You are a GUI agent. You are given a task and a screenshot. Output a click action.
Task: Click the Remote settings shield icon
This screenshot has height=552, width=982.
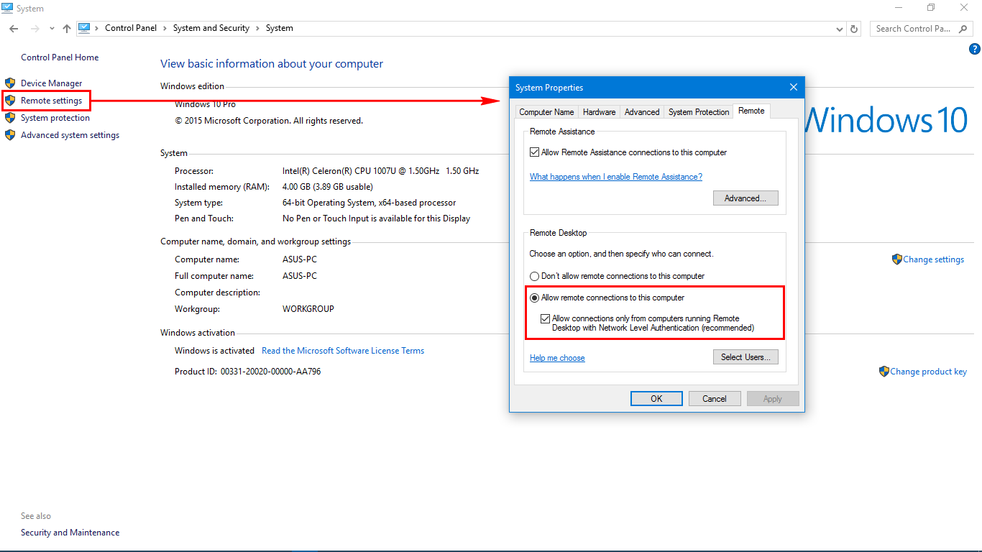pos(10,101)
